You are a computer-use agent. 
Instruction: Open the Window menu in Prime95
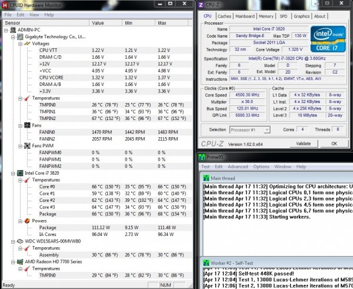click(283, 167)
